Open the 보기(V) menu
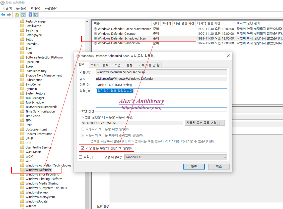The height and width of the screenshot is (209, 283). pyautogui.click(x=35, y=8)
